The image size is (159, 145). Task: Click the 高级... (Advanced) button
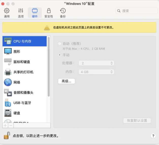click(67, 81)
